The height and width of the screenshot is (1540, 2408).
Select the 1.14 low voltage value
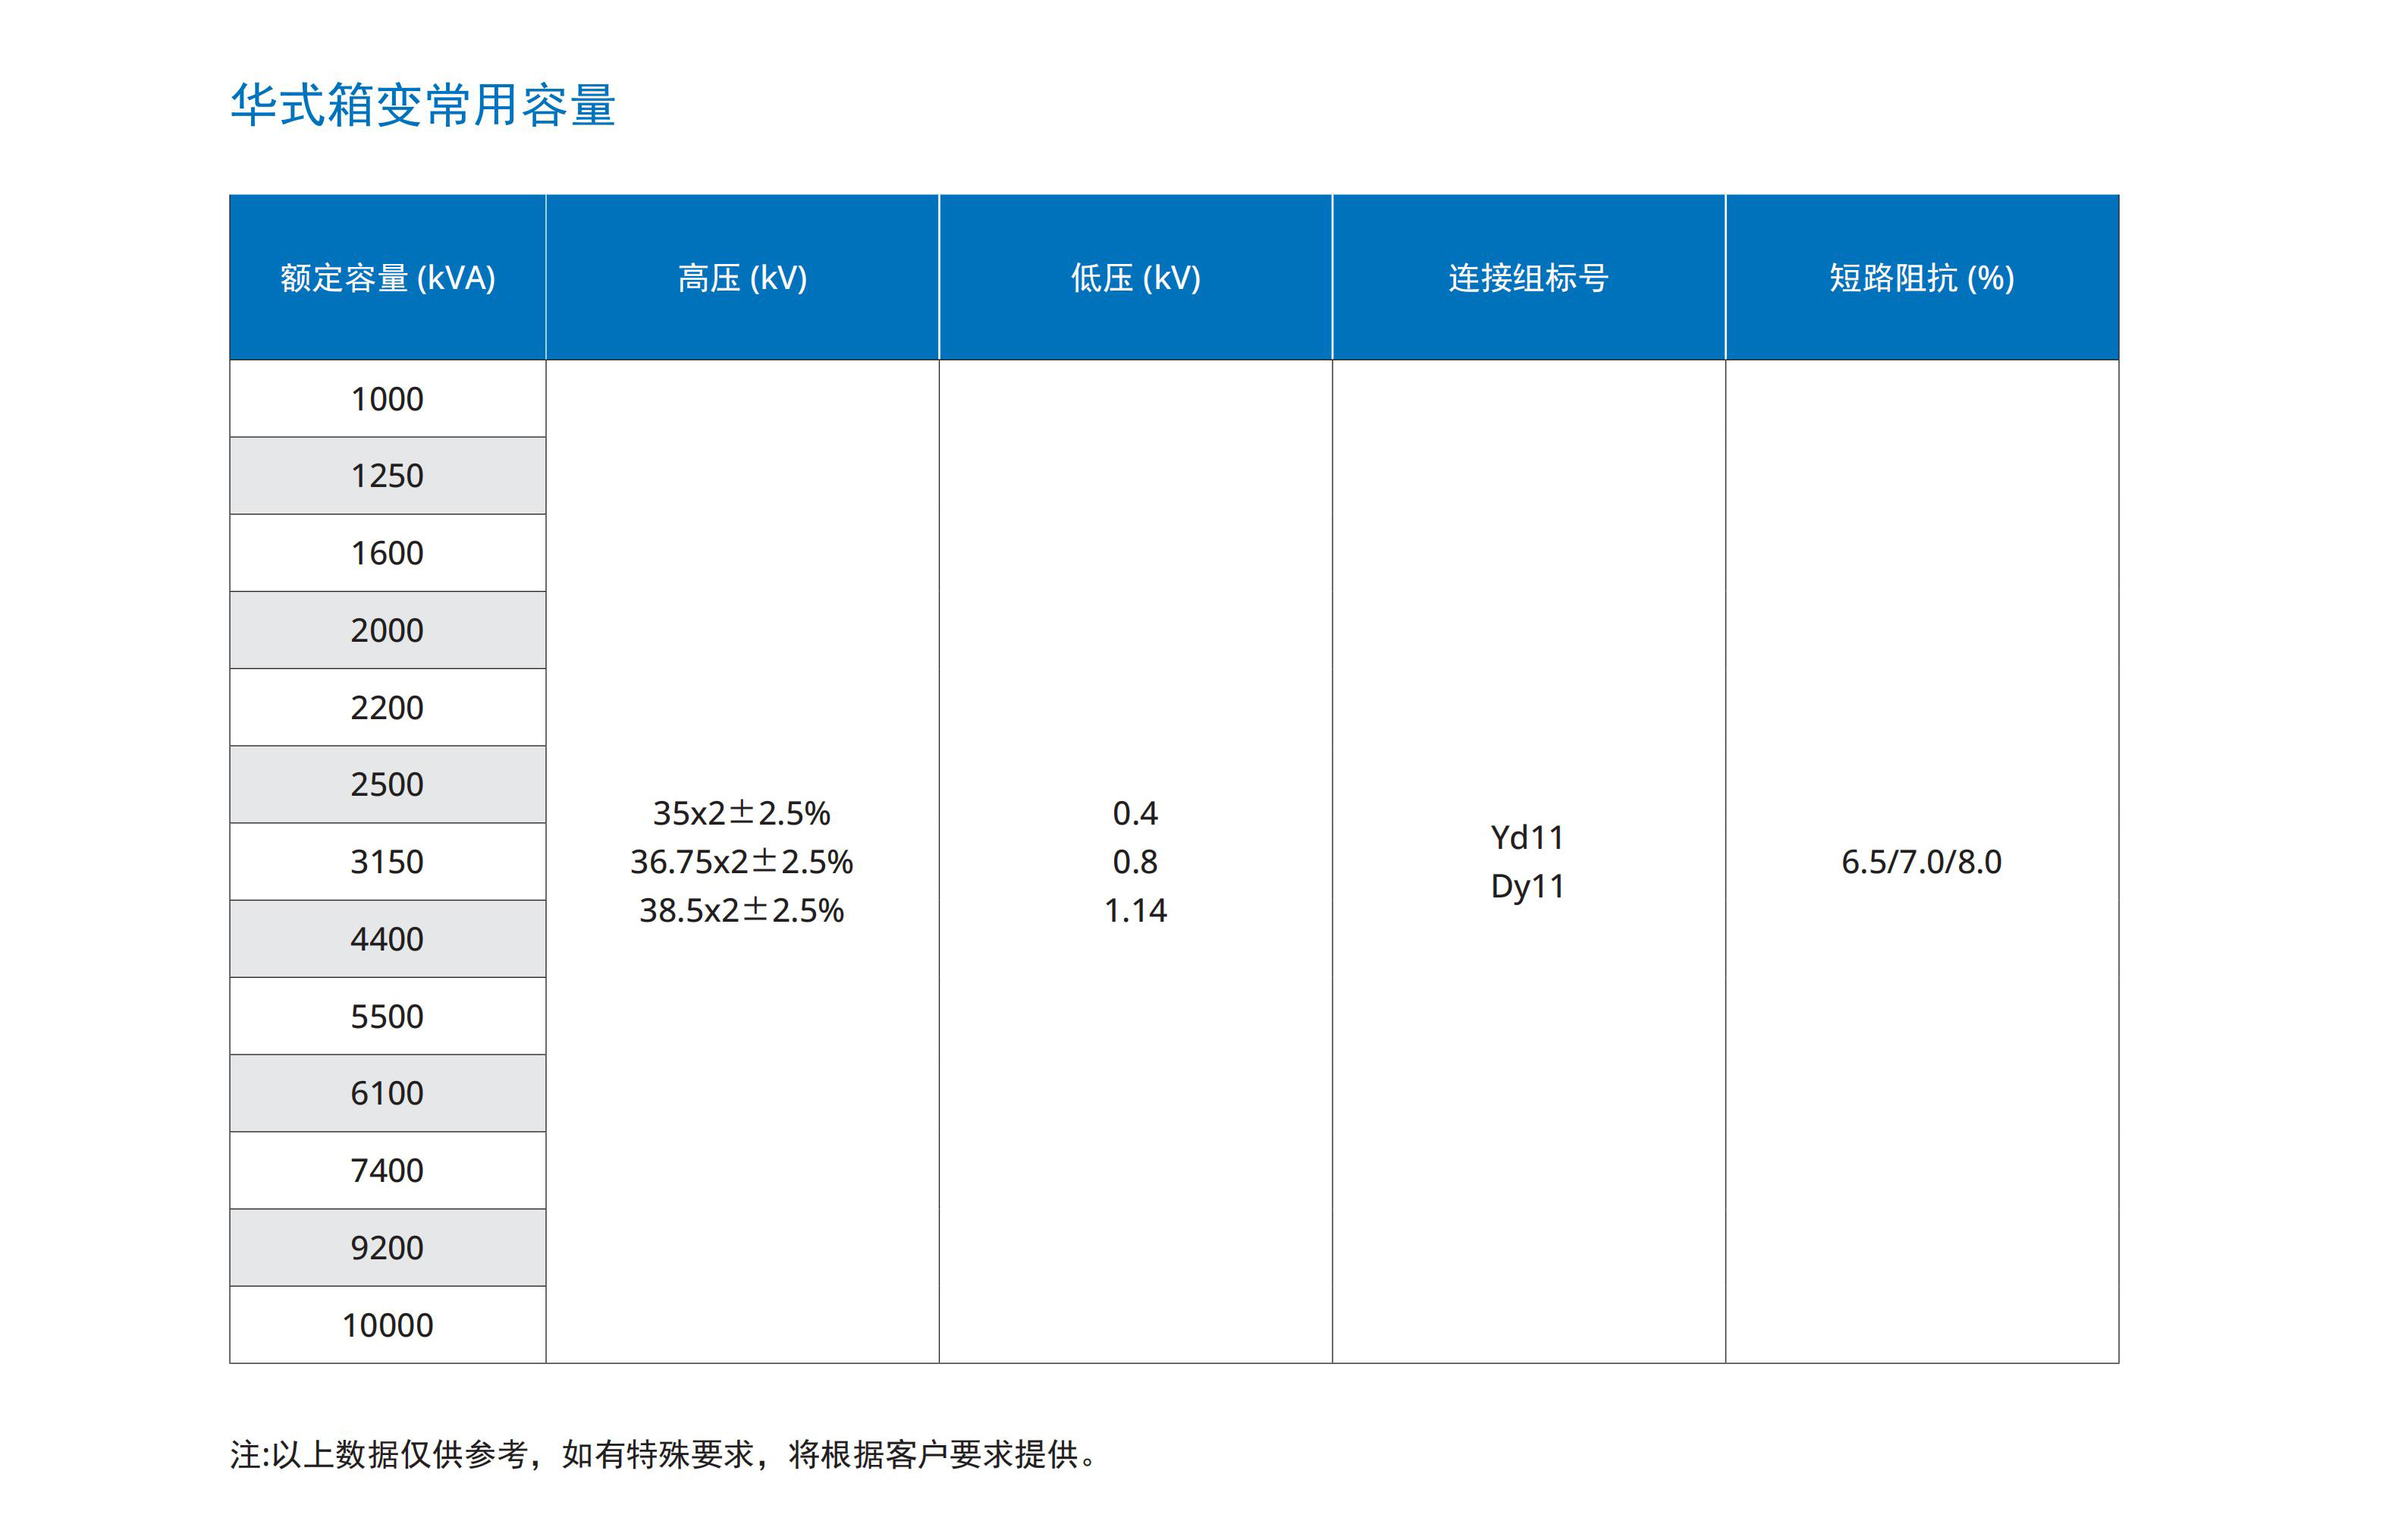(1136, 910)
